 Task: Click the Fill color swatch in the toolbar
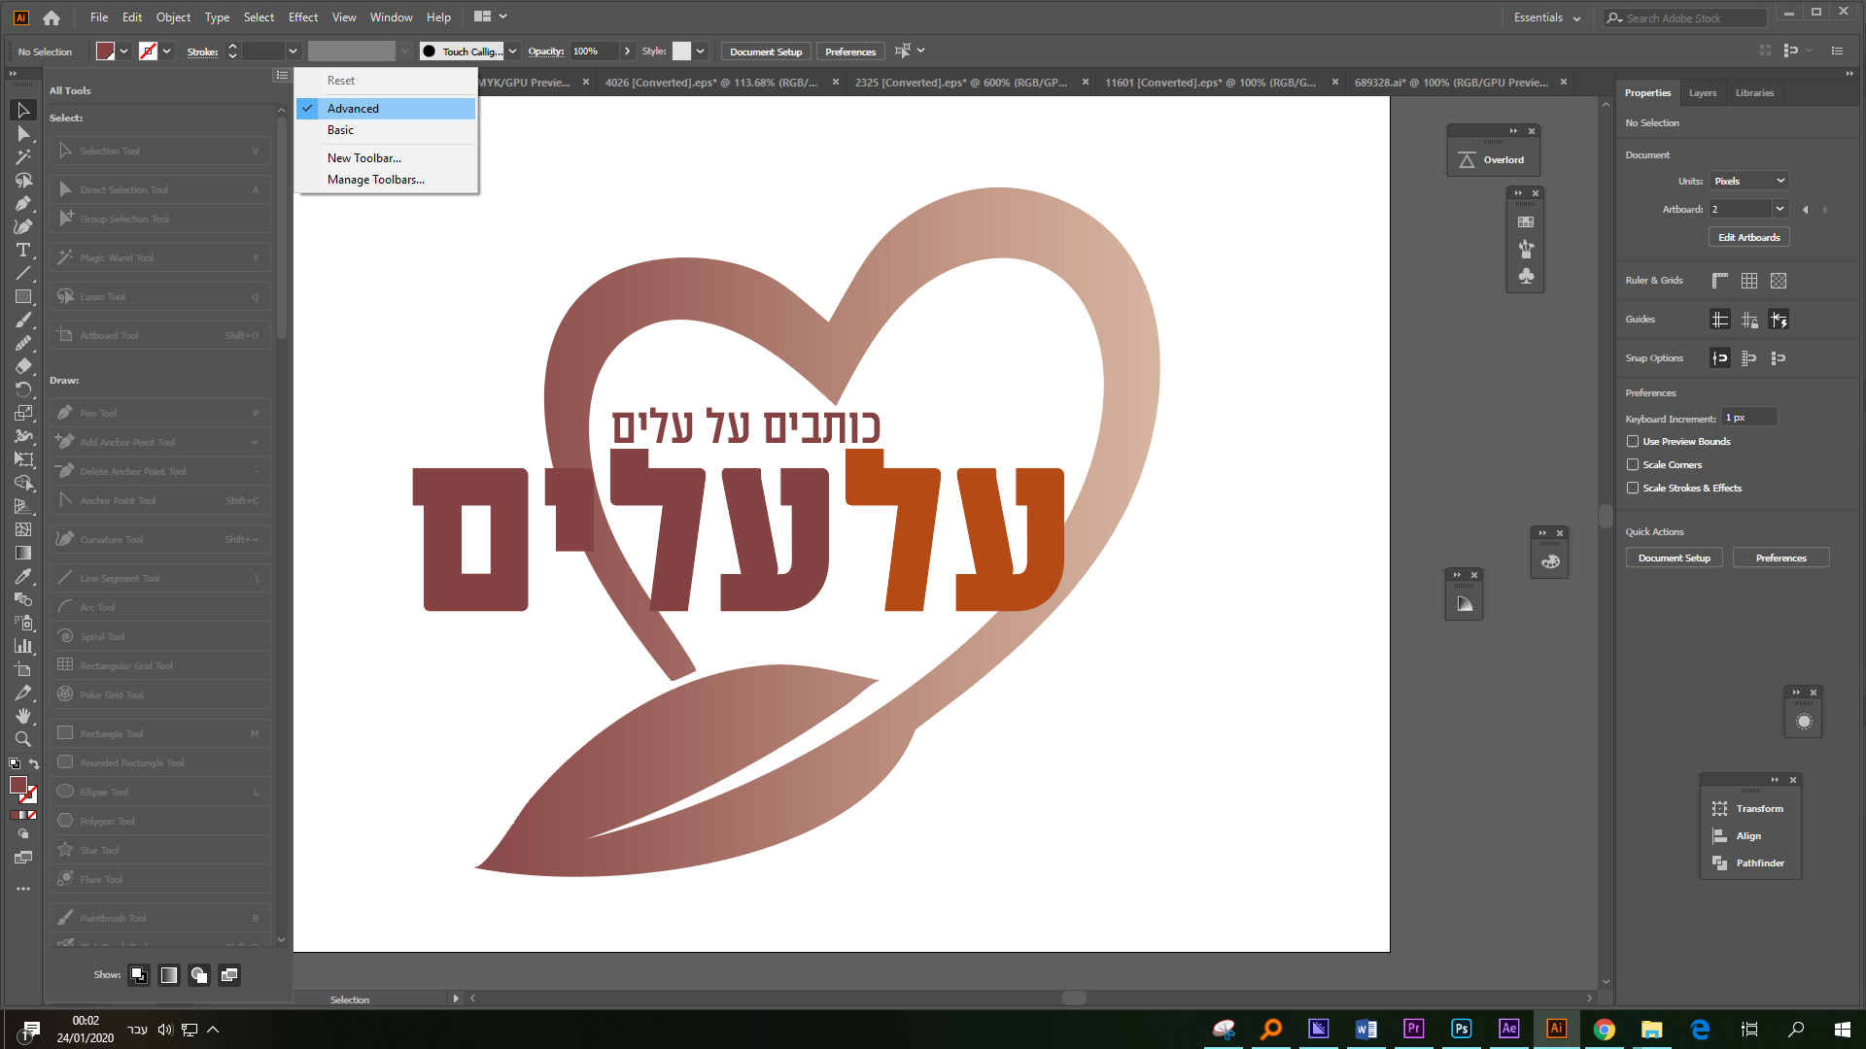(107, 51)
